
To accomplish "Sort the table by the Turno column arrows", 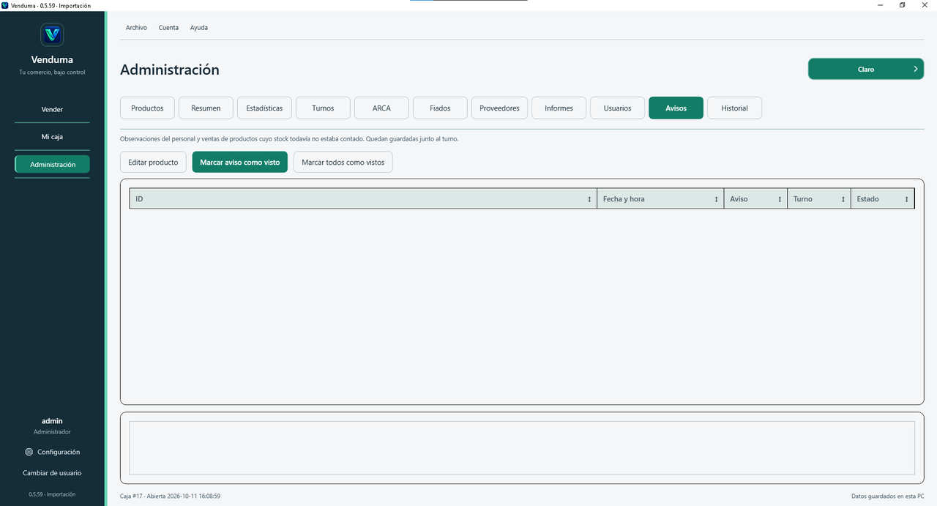I will 843,199.
